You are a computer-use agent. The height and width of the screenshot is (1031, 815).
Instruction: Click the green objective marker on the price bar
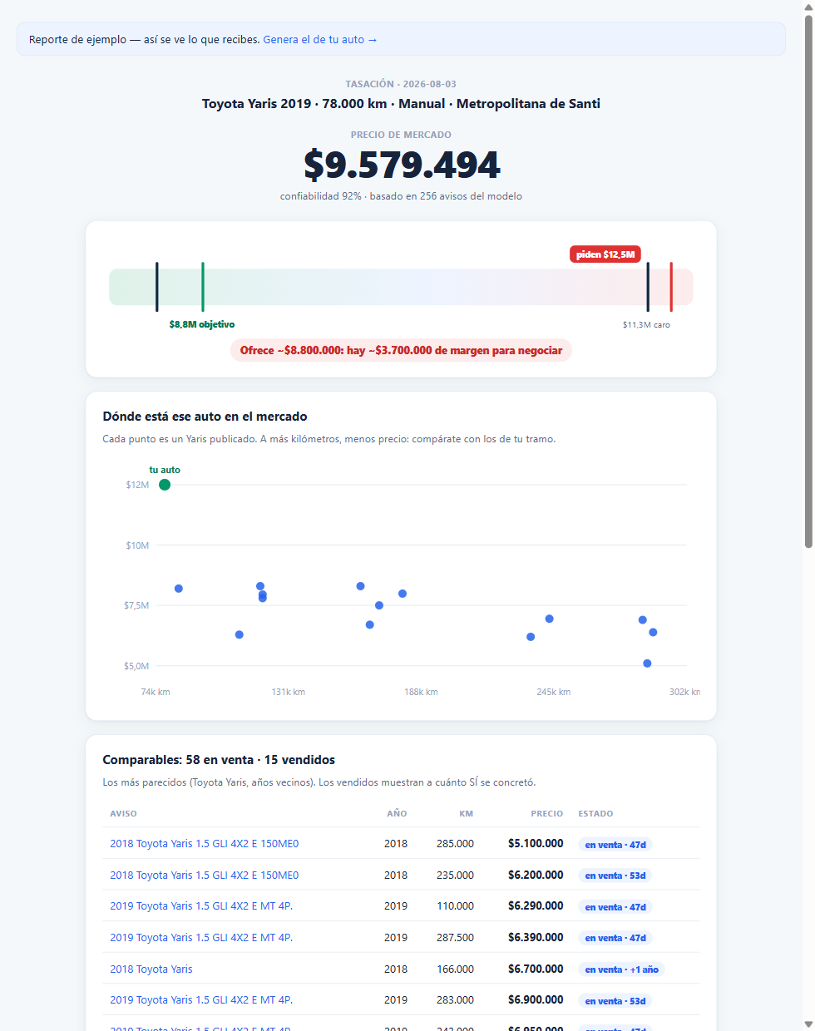(x=203, y=287)
